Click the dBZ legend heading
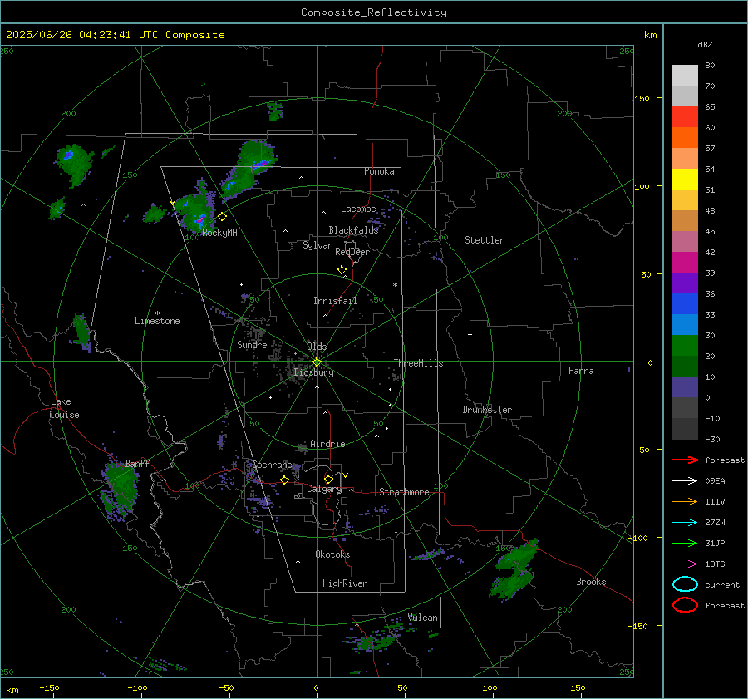This screenshot has height=699, width=748. tap(705, 45)
